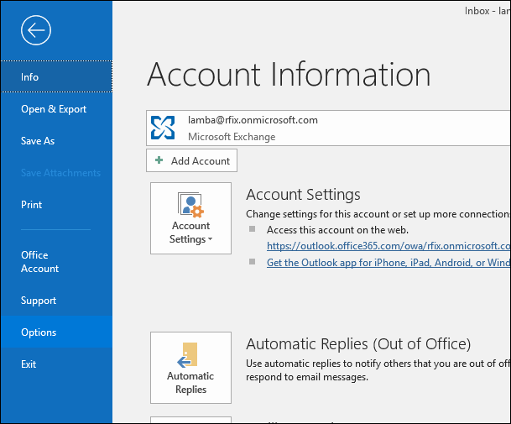The image size is (511, 424).
Task: Click the back arrow circle icon
Action: pyautogui.click(x=37, y=31)
